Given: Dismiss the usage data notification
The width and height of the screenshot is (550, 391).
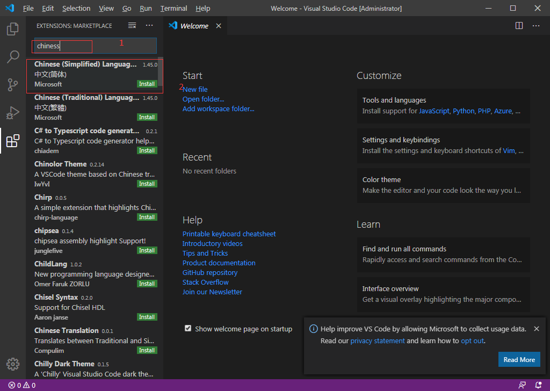Looking at the screenshot, I should [x=537, y=329].
